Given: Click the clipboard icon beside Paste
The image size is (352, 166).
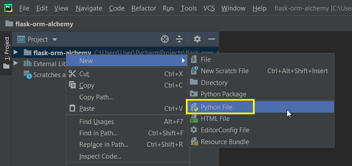Looking at the screenshot, I should [x=72, y=108].
